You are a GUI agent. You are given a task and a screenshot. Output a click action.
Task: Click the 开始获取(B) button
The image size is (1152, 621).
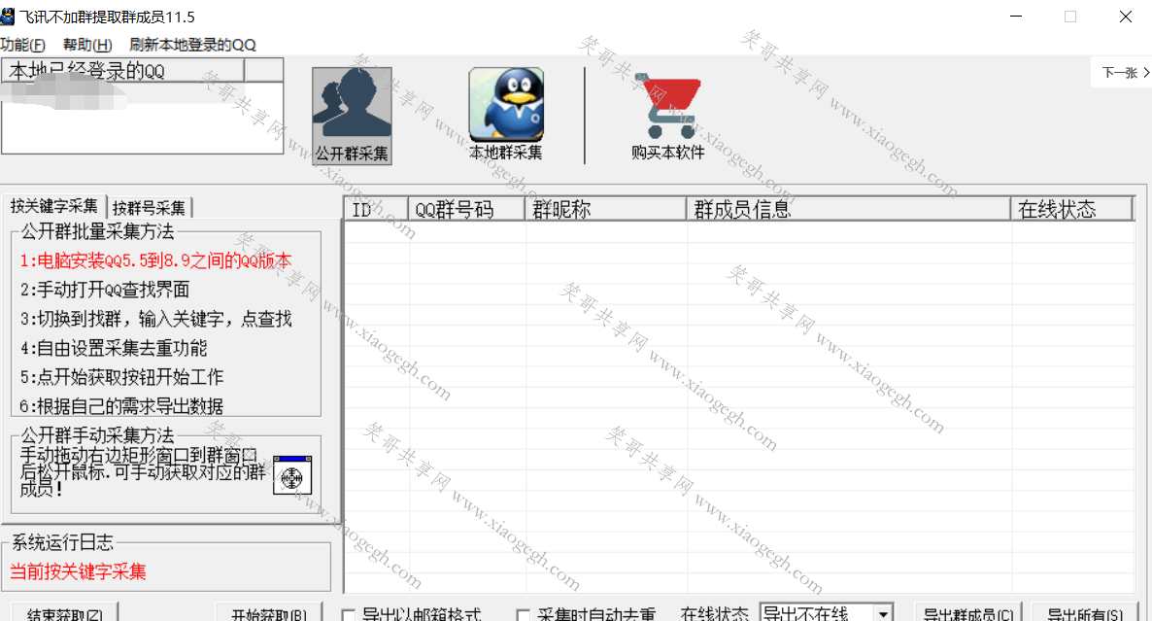point(269,613)
